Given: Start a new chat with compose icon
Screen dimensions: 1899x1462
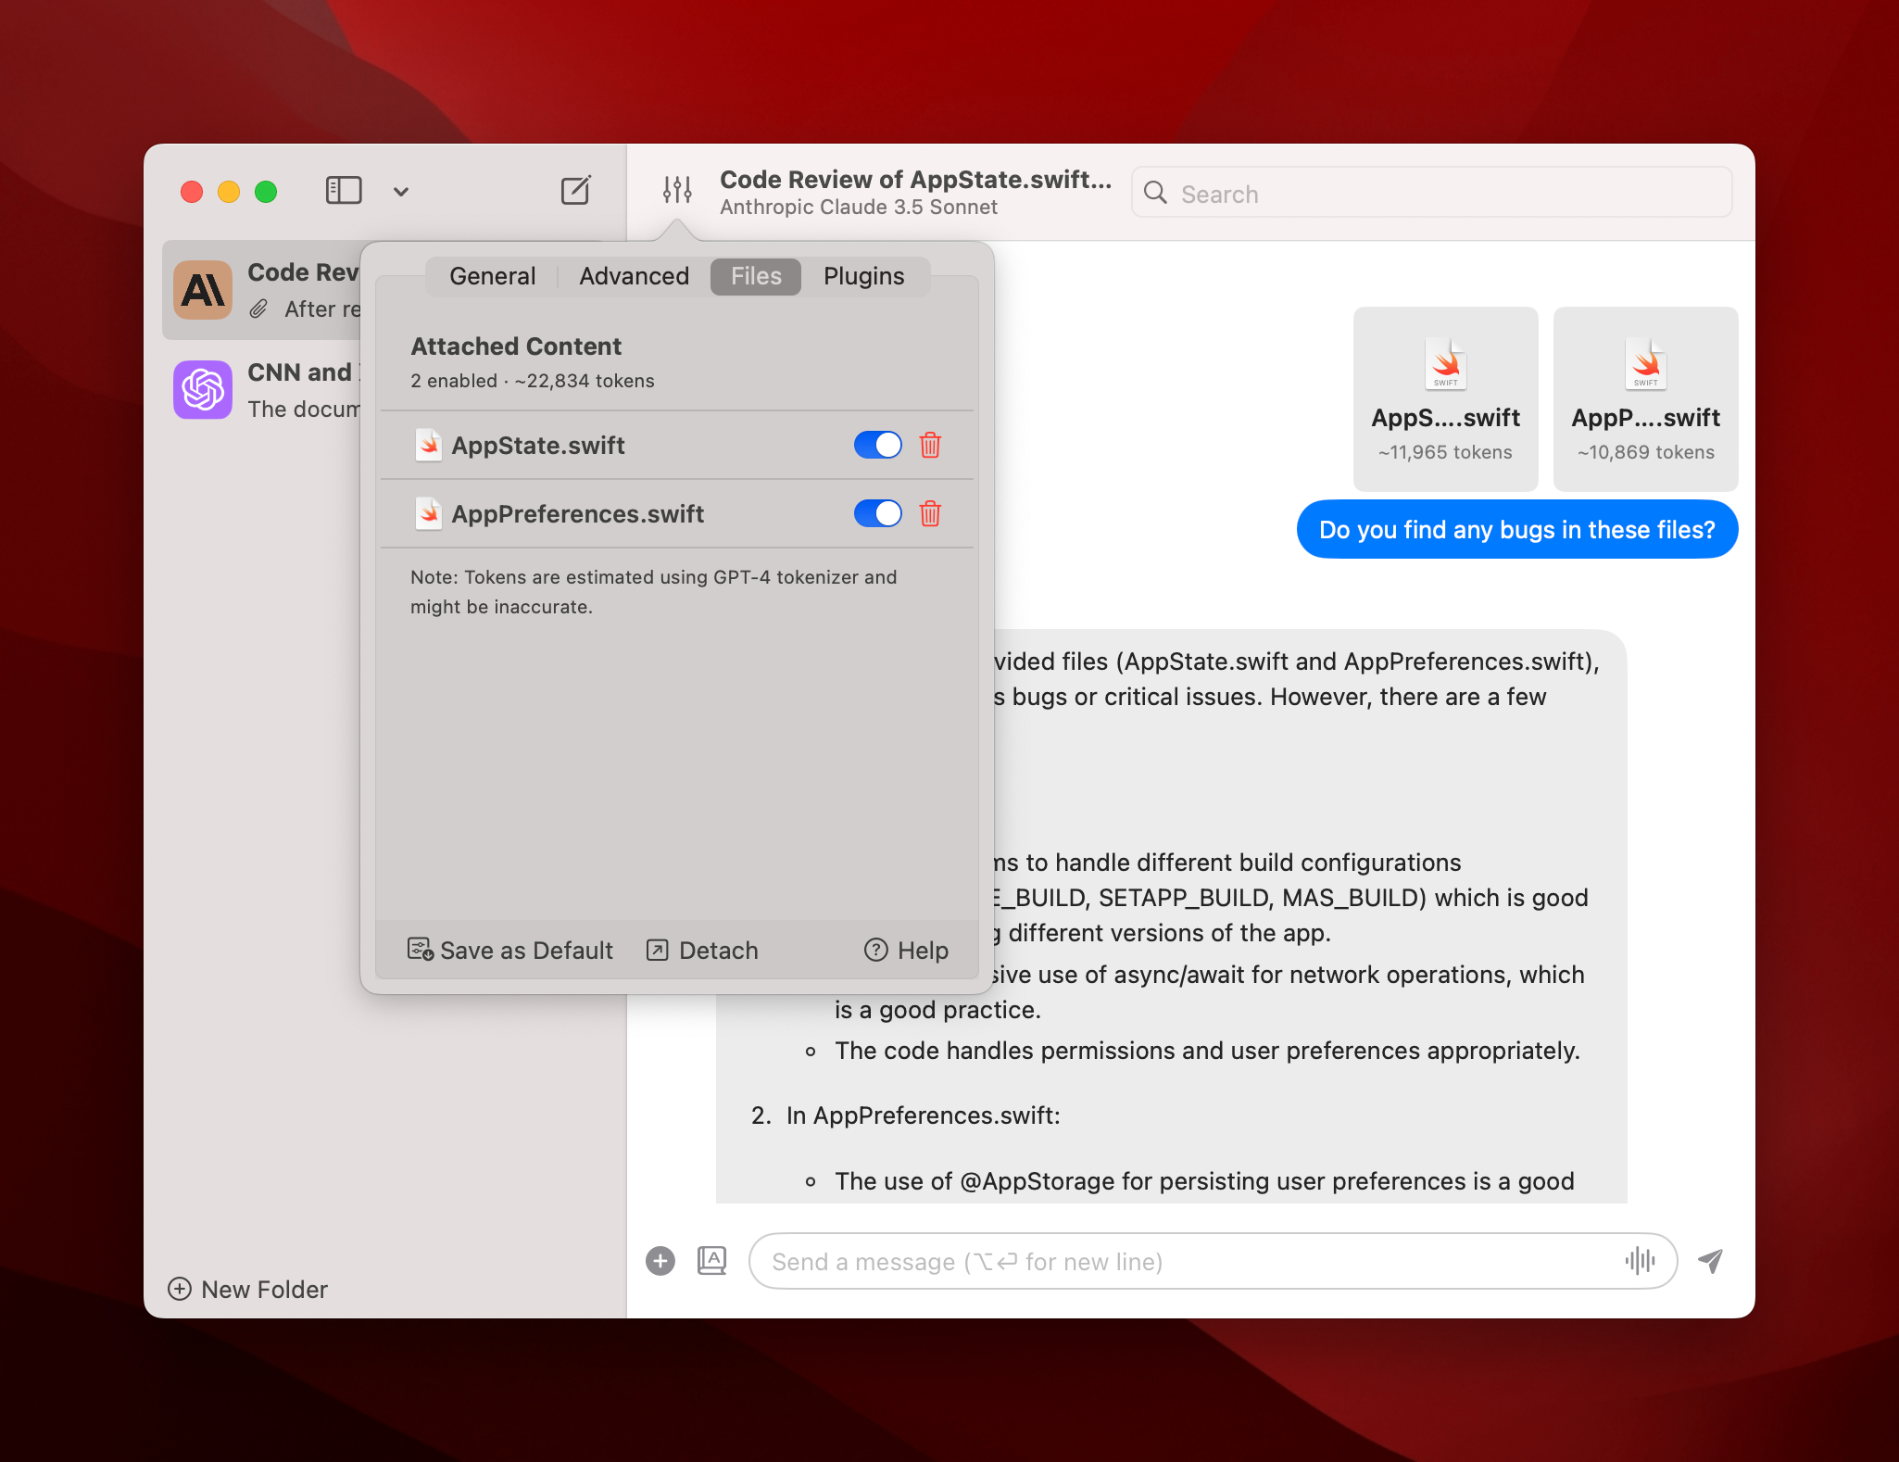Looking at the screenshot, I should click(x=576, y=190).
